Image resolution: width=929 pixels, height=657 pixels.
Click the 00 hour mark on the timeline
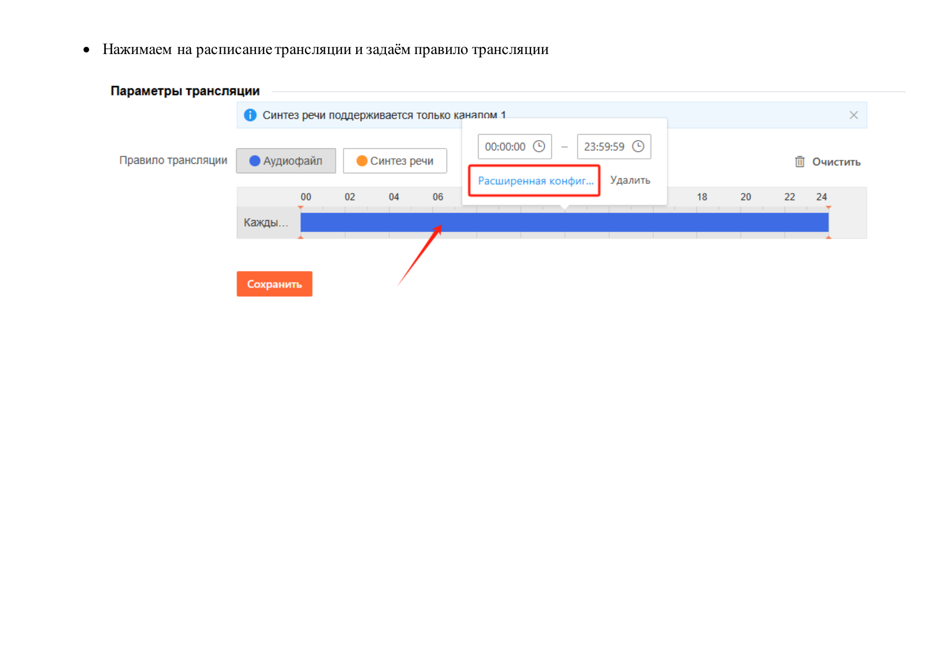(x=306, y=197)
